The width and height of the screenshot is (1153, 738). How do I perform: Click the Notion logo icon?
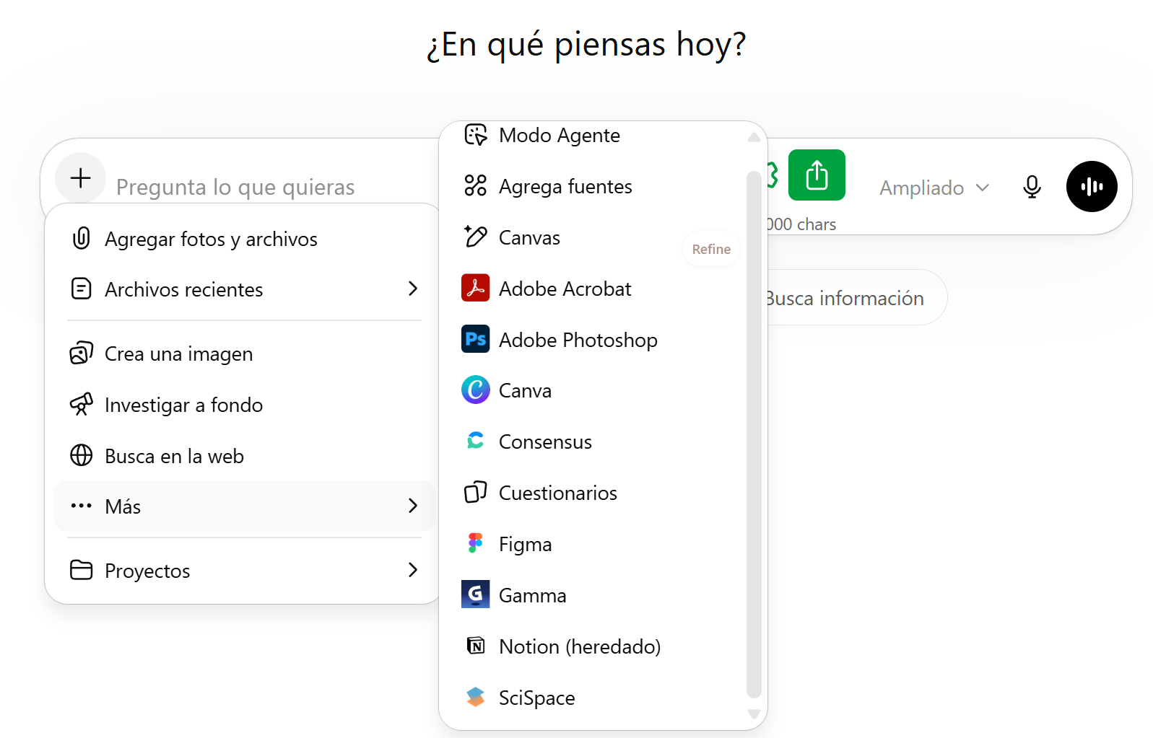click(x=476, y=646)
